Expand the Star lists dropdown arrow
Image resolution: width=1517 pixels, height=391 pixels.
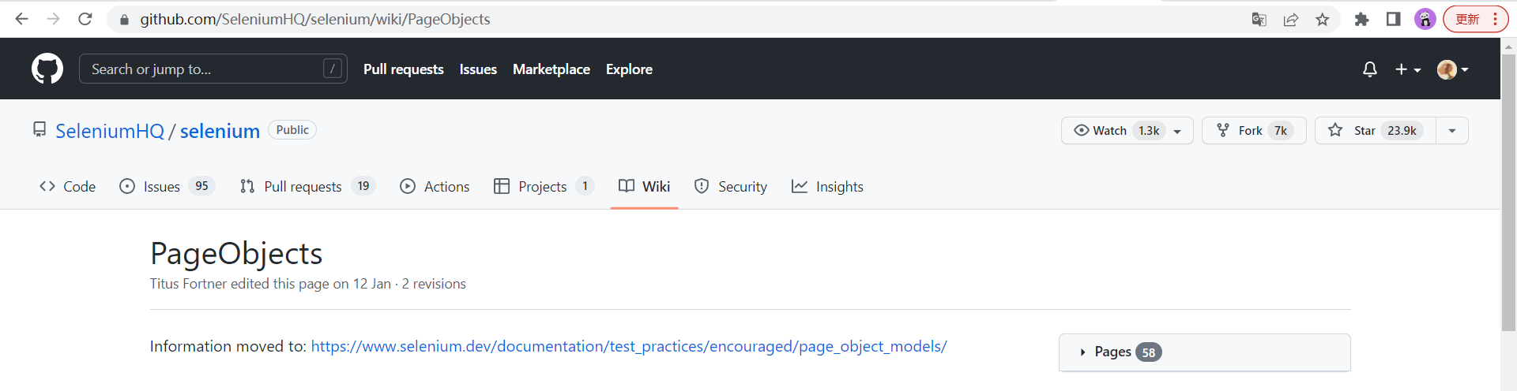(x=1452, y=131)
